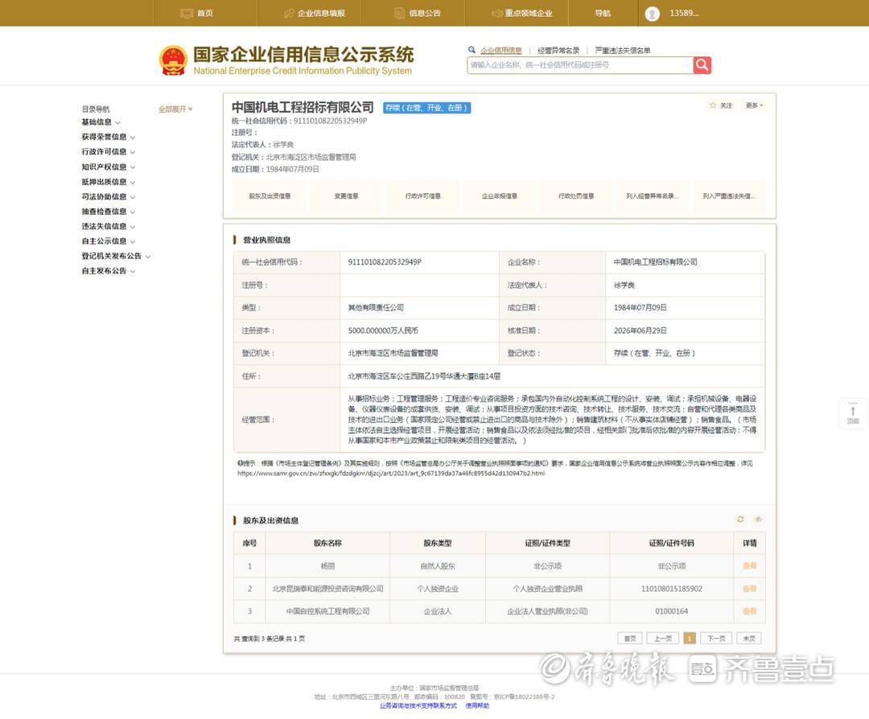Switch to 列入经营异常名录 tab
This screenshot has width=869, height=719.
click(x=653, y=196)
